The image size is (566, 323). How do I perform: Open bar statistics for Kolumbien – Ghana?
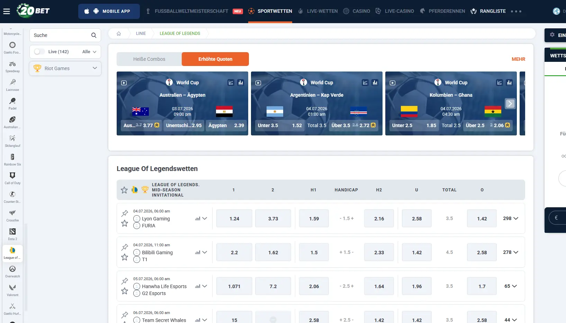(x=509, y=83)
